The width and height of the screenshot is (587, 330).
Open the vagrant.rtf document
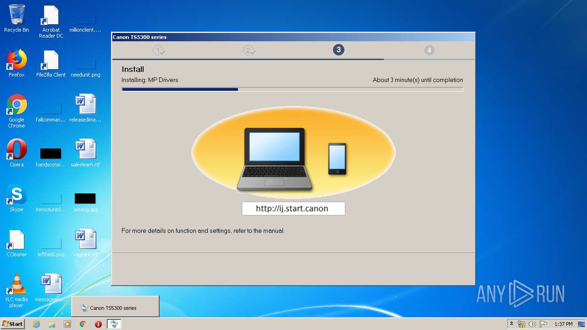[85, 243]
